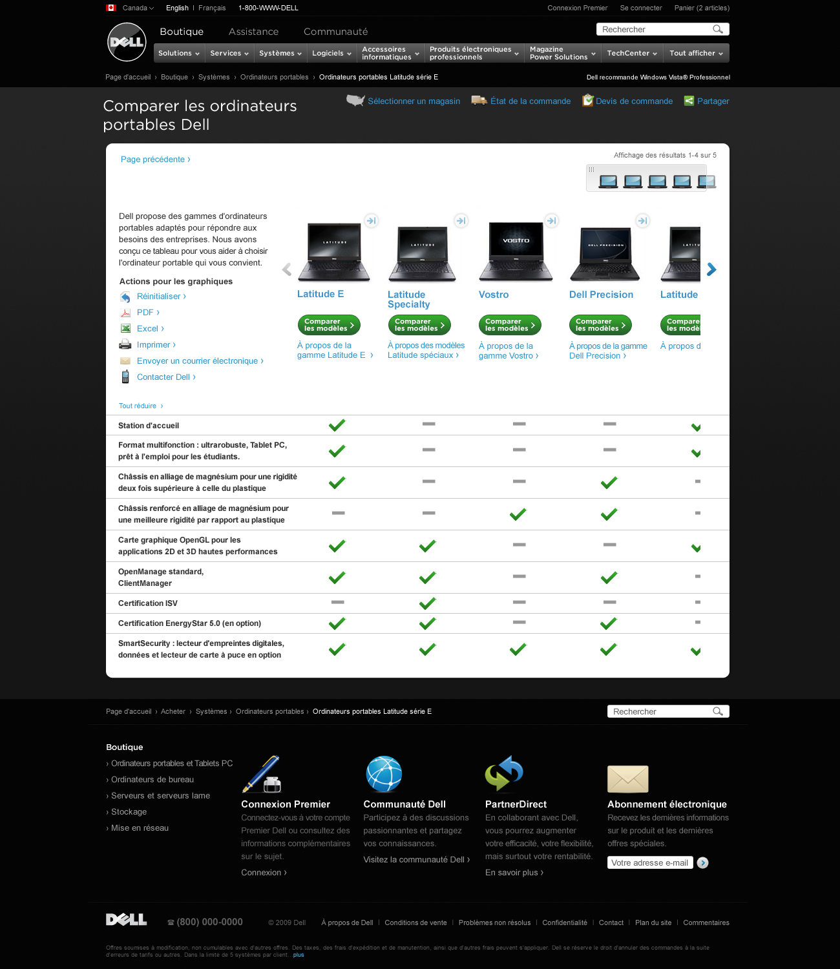
Task: Click the Votre adresse e-mail field
Action: pos(649,863)
